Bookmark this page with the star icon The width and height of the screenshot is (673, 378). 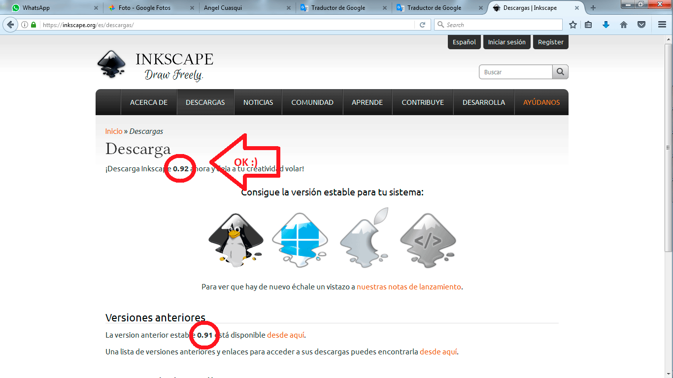pyautogui.click(x=572, y=25)
